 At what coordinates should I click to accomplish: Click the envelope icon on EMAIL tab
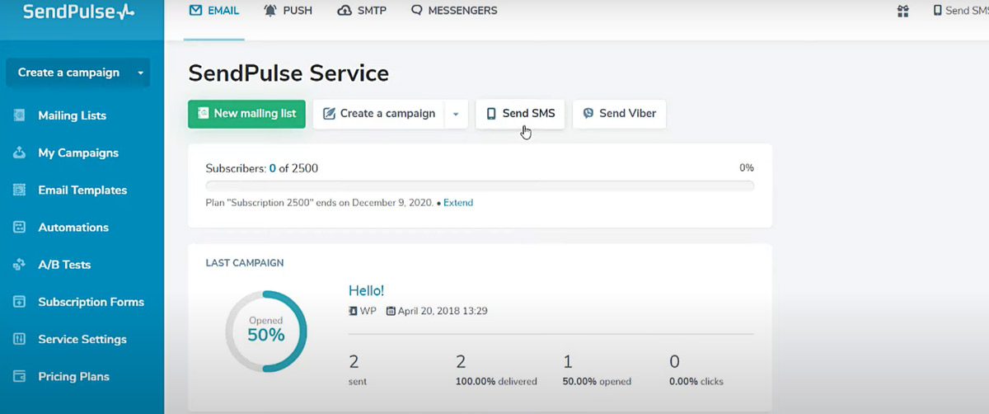195,11
